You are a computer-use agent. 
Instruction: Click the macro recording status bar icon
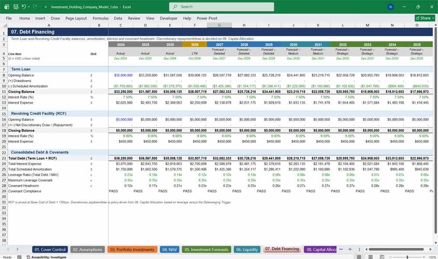click(19, 257)
